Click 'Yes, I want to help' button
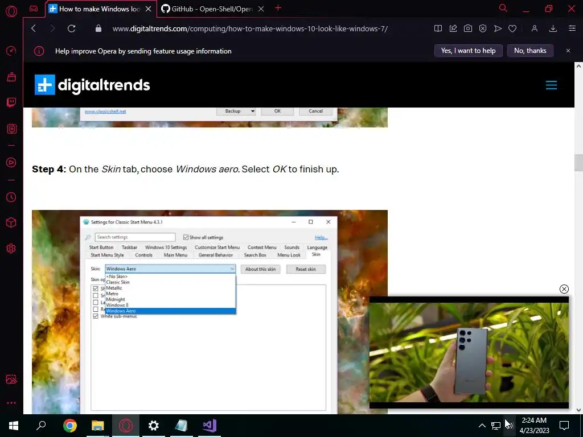 click(x=468, y=51)
